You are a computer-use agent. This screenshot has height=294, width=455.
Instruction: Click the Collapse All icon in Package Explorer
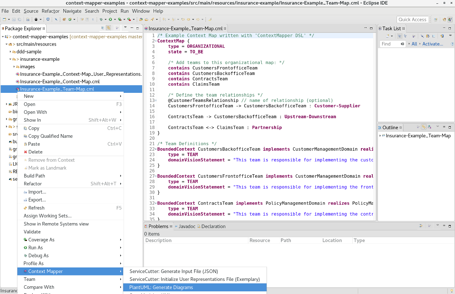pos(103,28)
